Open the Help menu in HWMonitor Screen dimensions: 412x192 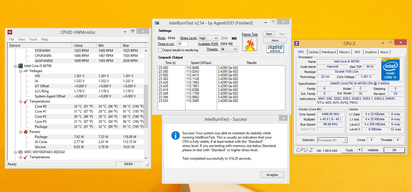point(44,39)
